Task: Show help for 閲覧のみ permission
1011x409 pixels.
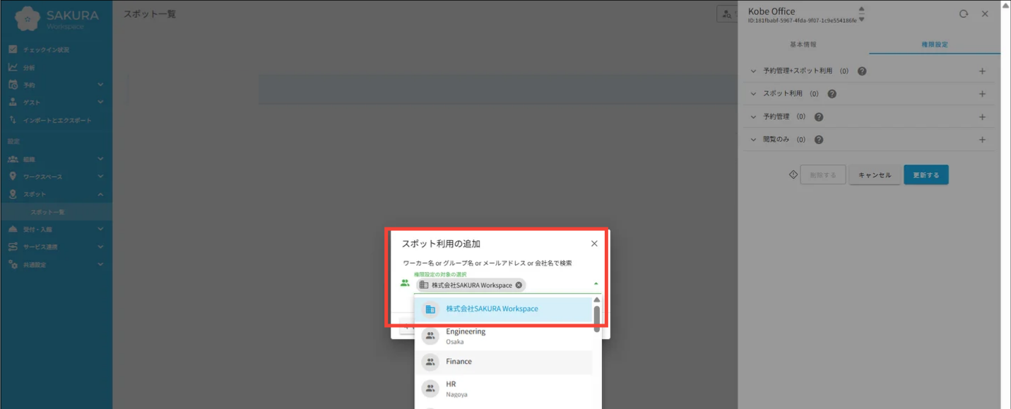Action: tap(819, 139)
